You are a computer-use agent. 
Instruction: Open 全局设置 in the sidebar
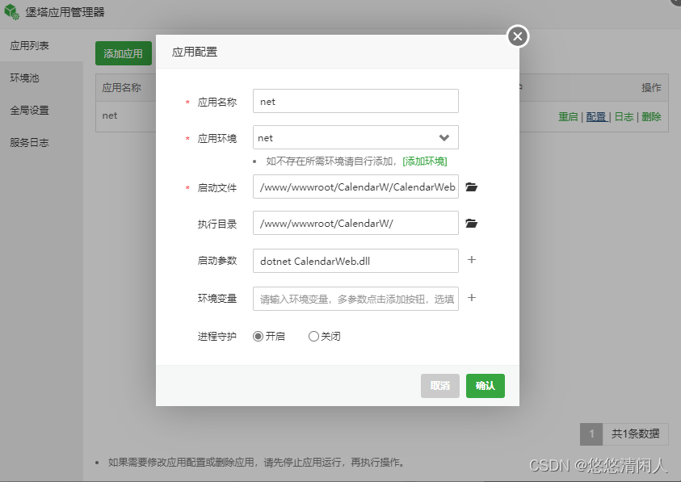(31, 110)
